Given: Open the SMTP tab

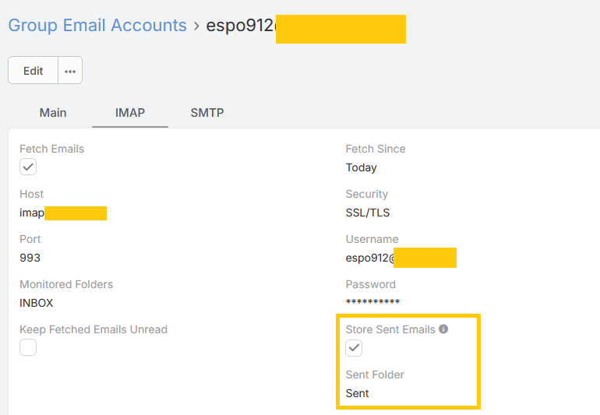Looking at the screenshot, I should (x=207, y=113).
